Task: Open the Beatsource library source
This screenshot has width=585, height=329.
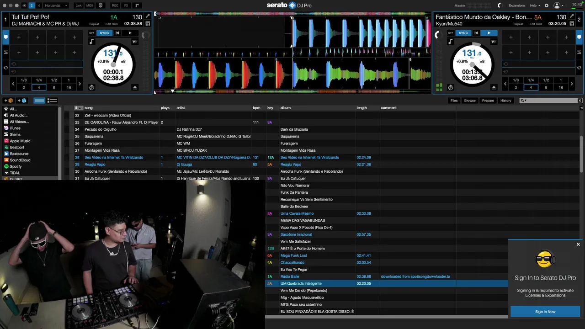Action: tap(19, 154)
